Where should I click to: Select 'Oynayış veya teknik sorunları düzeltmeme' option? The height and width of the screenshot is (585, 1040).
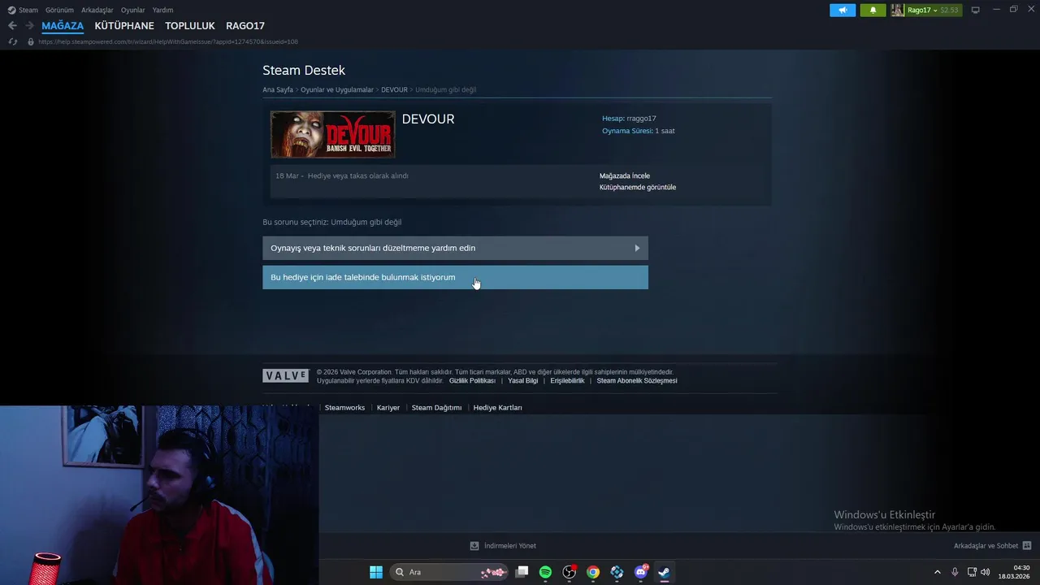(455, 248)
